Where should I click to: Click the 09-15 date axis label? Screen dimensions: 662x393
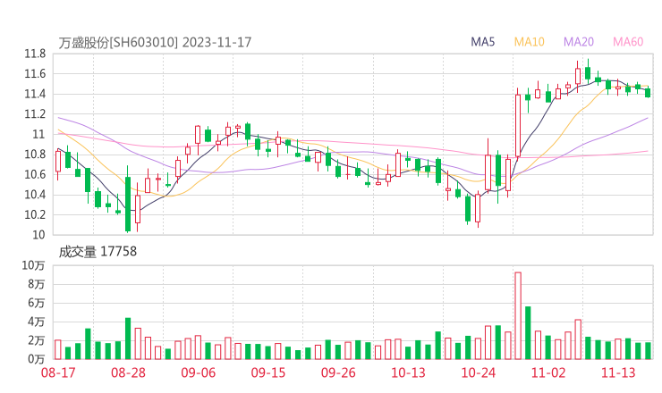268,372
